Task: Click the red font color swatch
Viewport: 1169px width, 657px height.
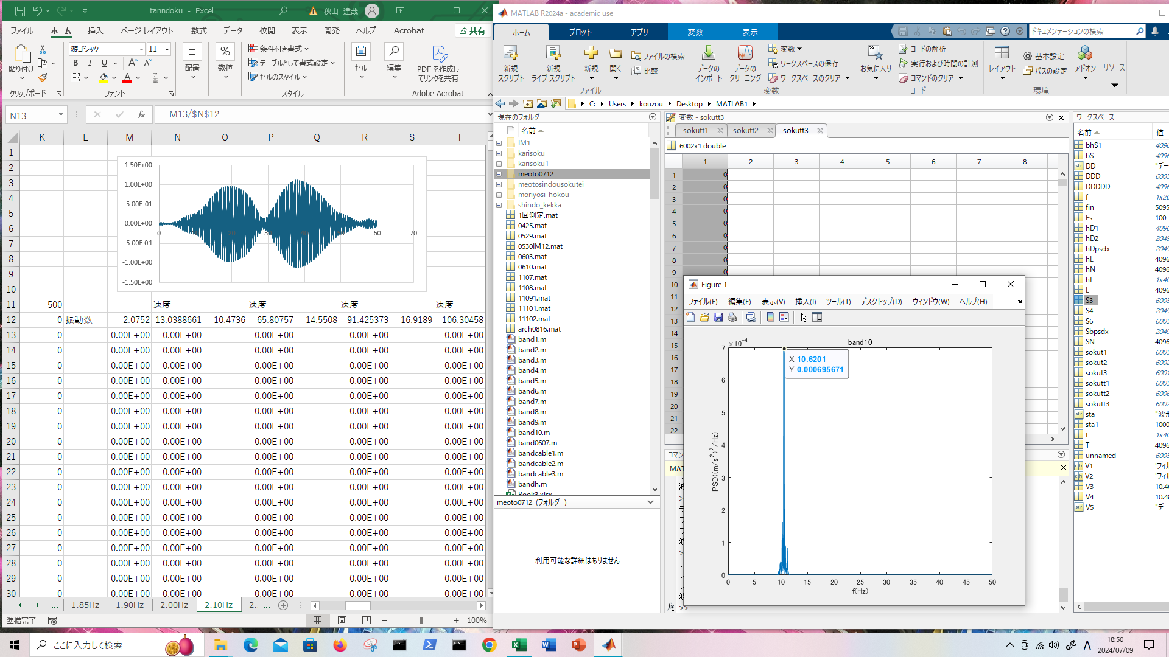Action: coord(127,78)
